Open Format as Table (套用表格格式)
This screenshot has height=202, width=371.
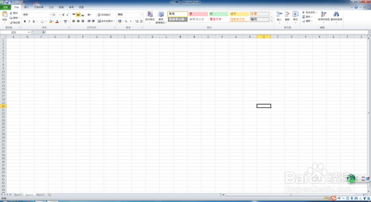(161, 17)
